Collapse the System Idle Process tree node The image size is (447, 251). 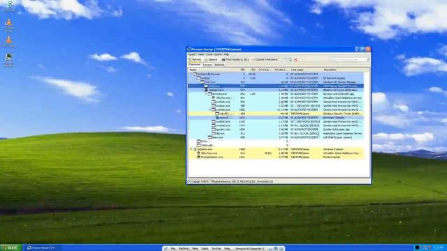pyautogui.click(x=191, y=74)
